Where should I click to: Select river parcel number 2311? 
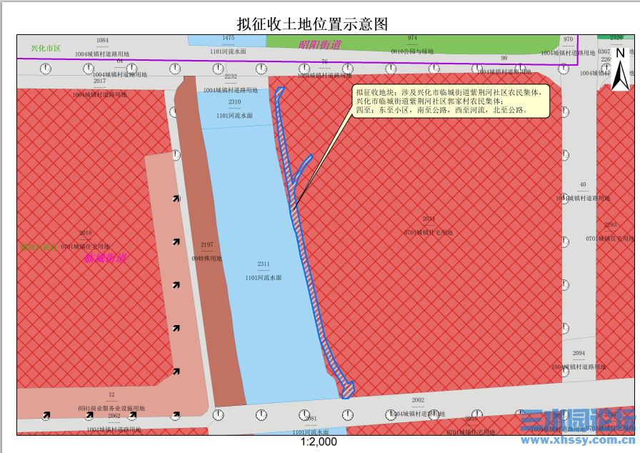click(264, 264)
